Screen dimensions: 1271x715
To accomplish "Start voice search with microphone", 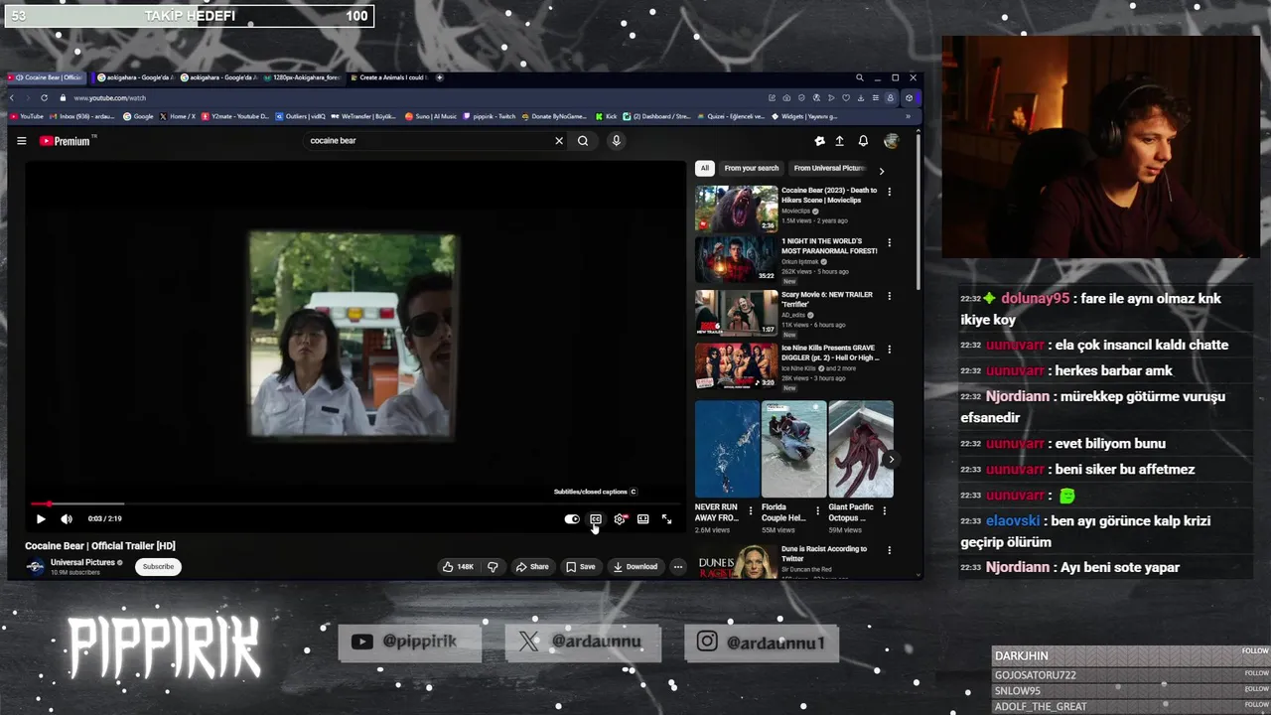I will pyautogui.click(x=616, y=141).
